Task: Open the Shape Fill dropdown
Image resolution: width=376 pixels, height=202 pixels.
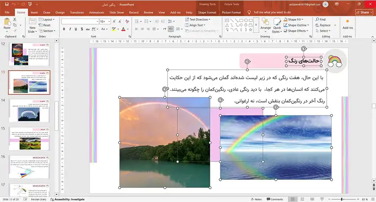Action: 293,20
